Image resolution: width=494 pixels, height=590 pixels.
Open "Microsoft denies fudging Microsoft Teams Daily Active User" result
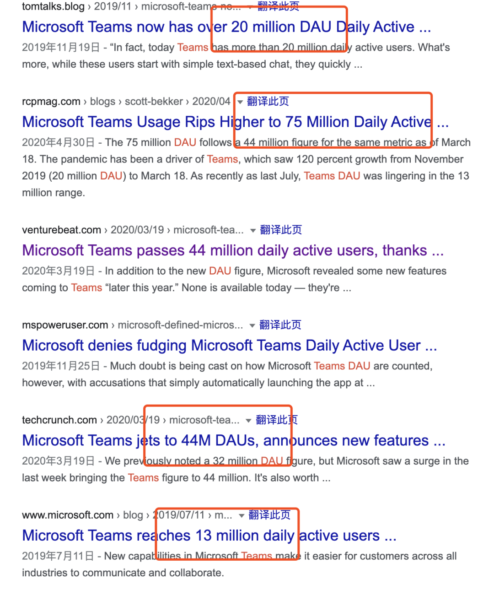pyautogui.click(x=229, y=346)
